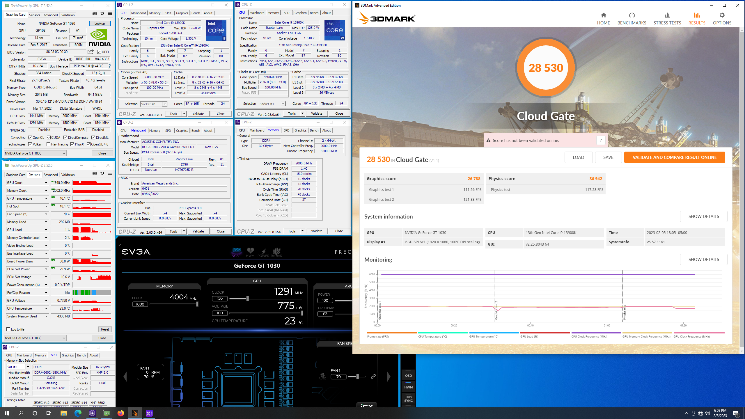Open Firefox from the taskbar
Screen dimensions: 745x419
(x=120, y=413)
